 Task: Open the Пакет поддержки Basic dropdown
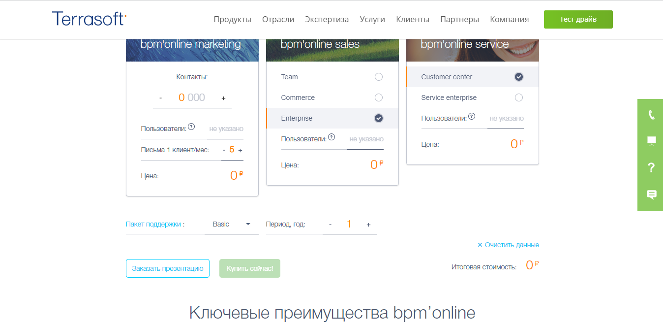[x=231, y=224]
